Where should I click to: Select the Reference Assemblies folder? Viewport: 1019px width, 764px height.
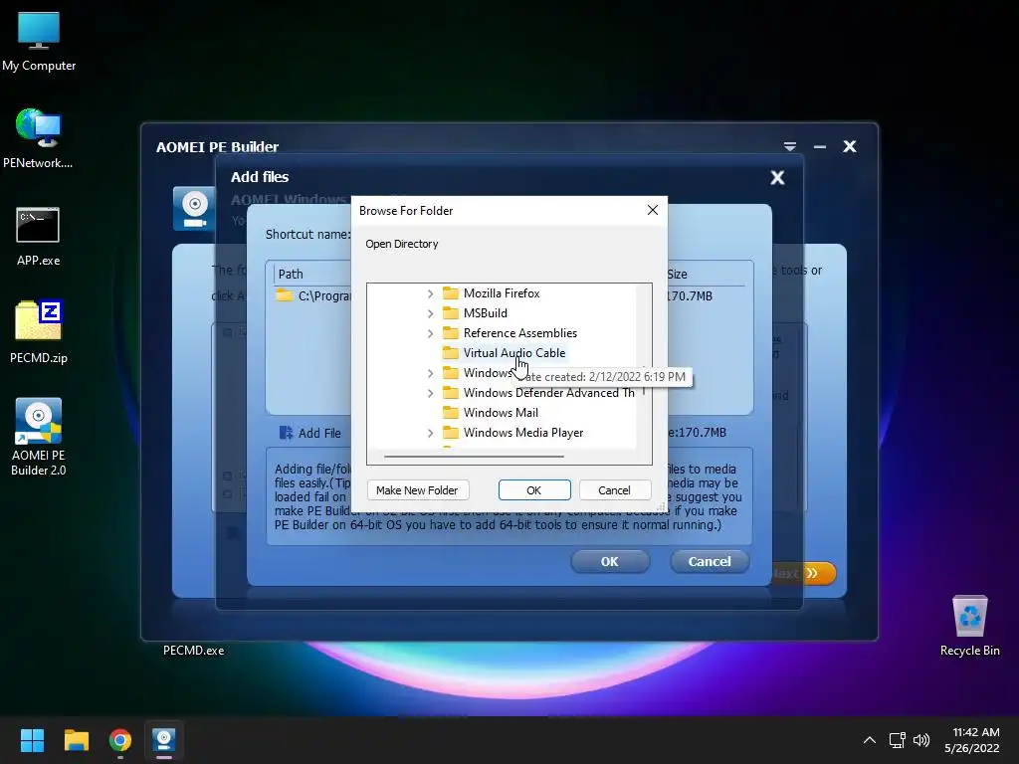click(x=519, y=333)
